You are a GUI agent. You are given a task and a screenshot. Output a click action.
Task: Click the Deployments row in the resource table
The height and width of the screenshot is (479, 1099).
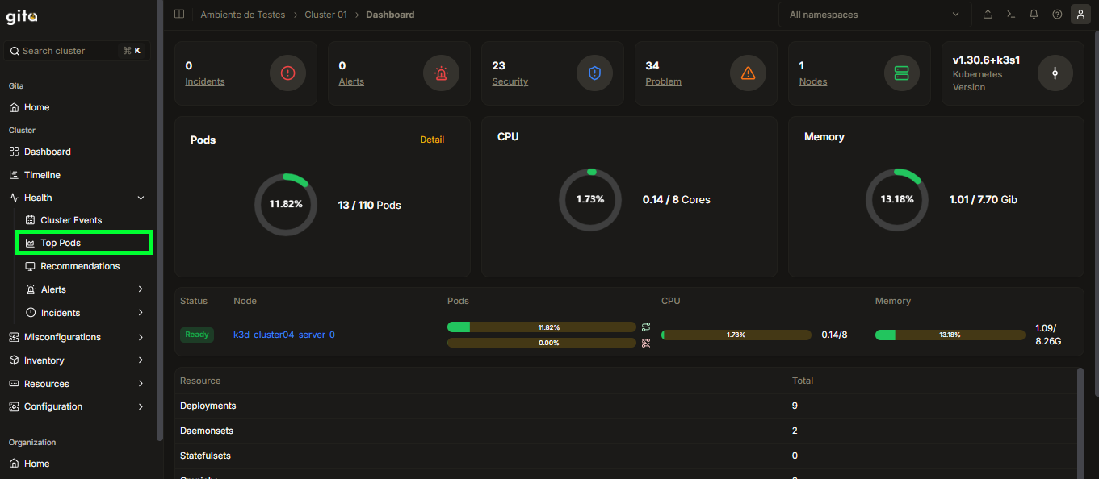[x=627, y=406]
